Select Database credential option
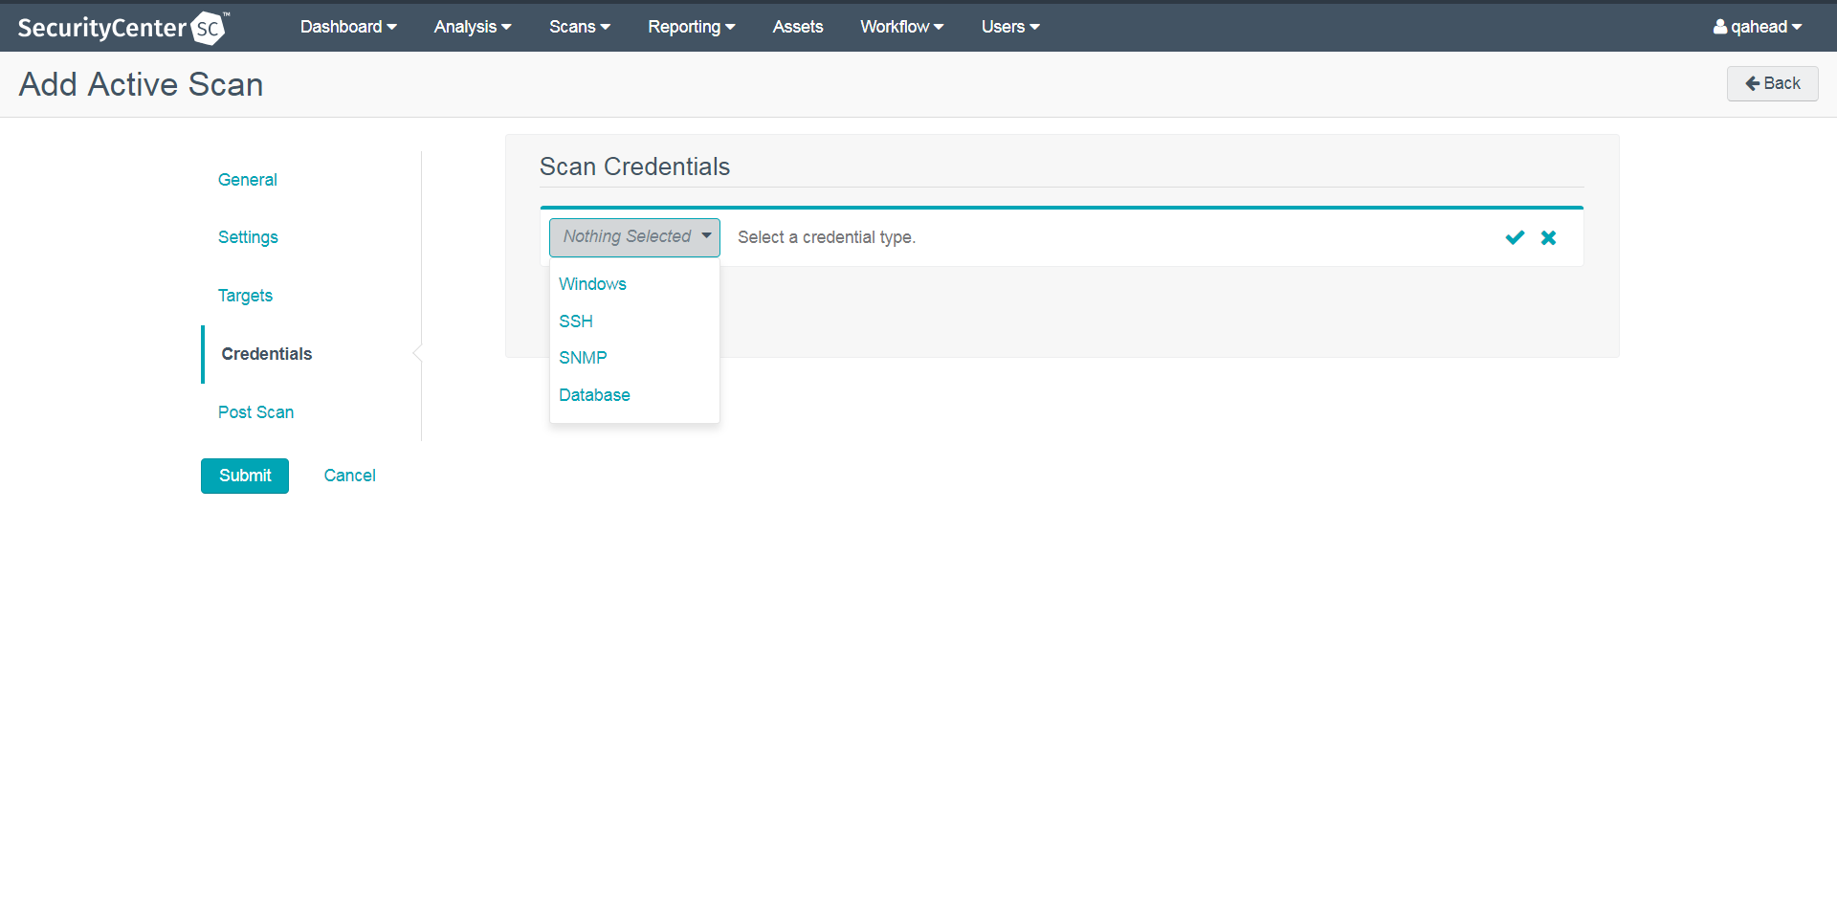Screen dimensions: 1837x909 pyautogui.click(x=594, y=395)
